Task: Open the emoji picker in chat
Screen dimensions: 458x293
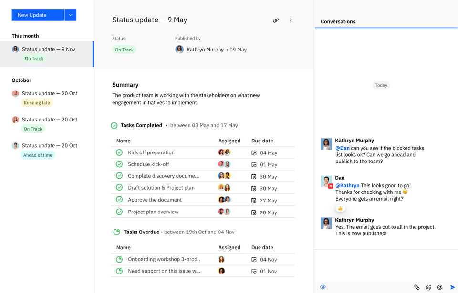Action: pos(428,287)
